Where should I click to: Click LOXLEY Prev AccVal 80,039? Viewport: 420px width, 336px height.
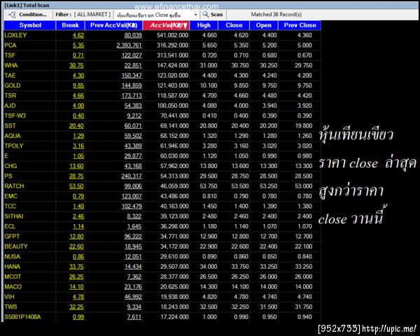point(133,36)
